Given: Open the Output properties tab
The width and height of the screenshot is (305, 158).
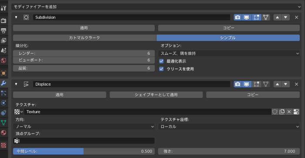Looking at the screenshot, I should [x=3, y=30].
